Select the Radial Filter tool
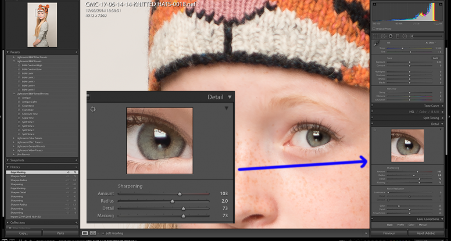451x241 pixels. coord(405,36)
